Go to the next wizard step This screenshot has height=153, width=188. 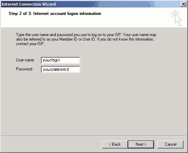tap(141, 144)
